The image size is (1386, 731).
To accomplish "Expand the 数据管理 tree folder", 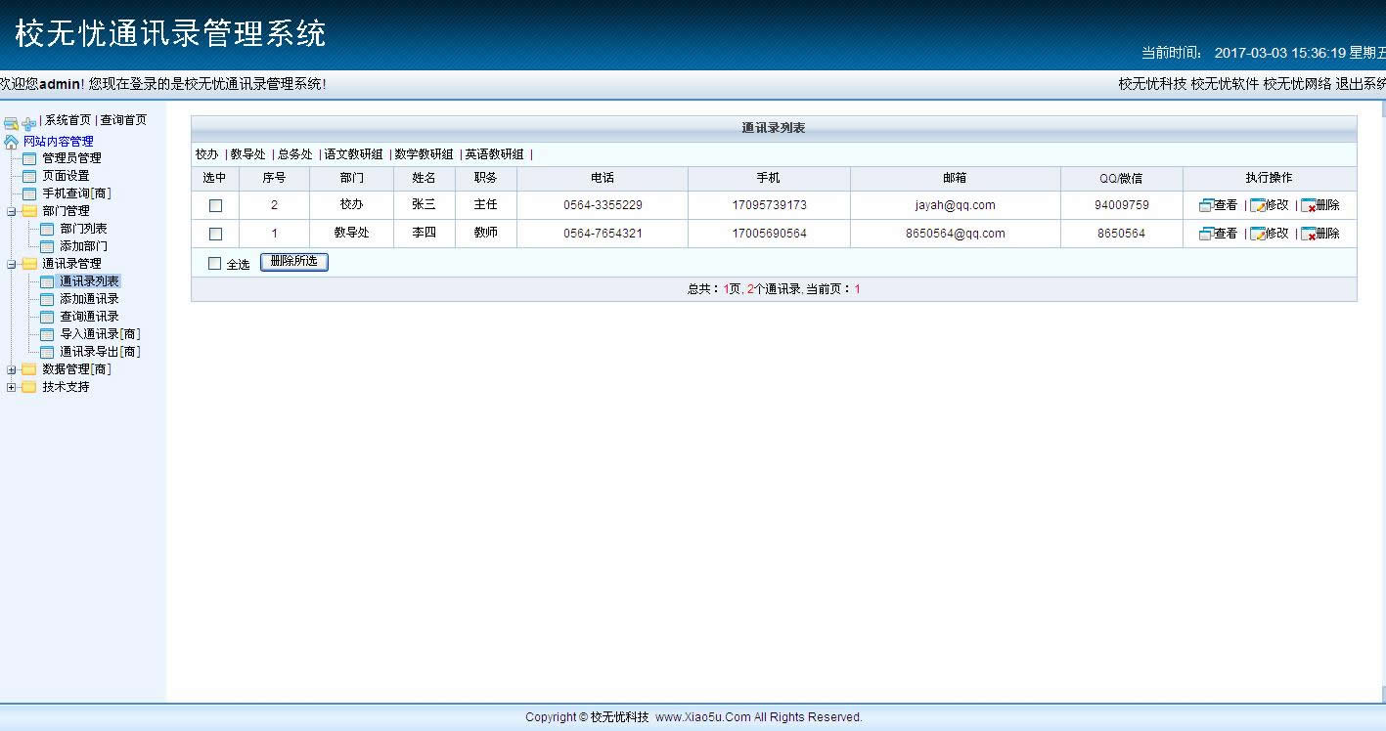I will [12, 369].
